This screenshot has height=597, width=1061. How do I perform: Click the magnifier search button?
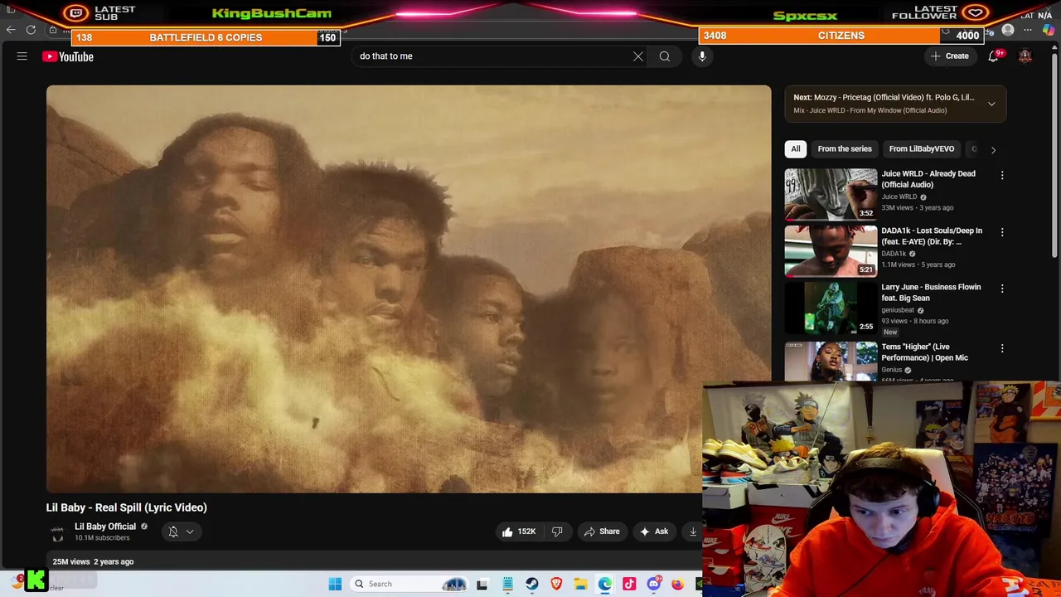point(665,56)
